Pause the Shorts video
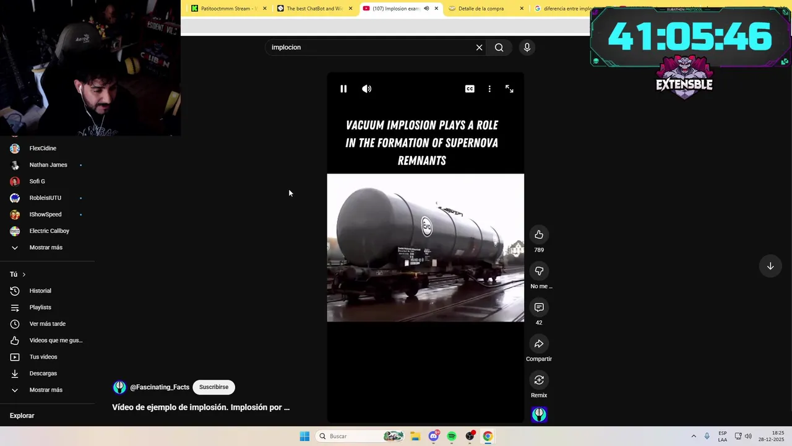This screenshot has width=792, height=446. pyautogui.click(x=343, y=89)
